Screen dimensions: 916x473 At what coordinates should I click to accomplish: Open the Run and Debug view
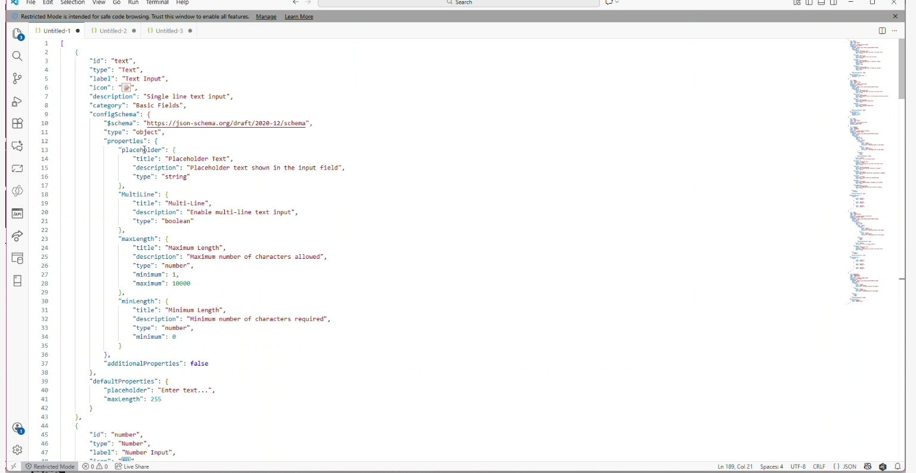[x=17, y=101]
